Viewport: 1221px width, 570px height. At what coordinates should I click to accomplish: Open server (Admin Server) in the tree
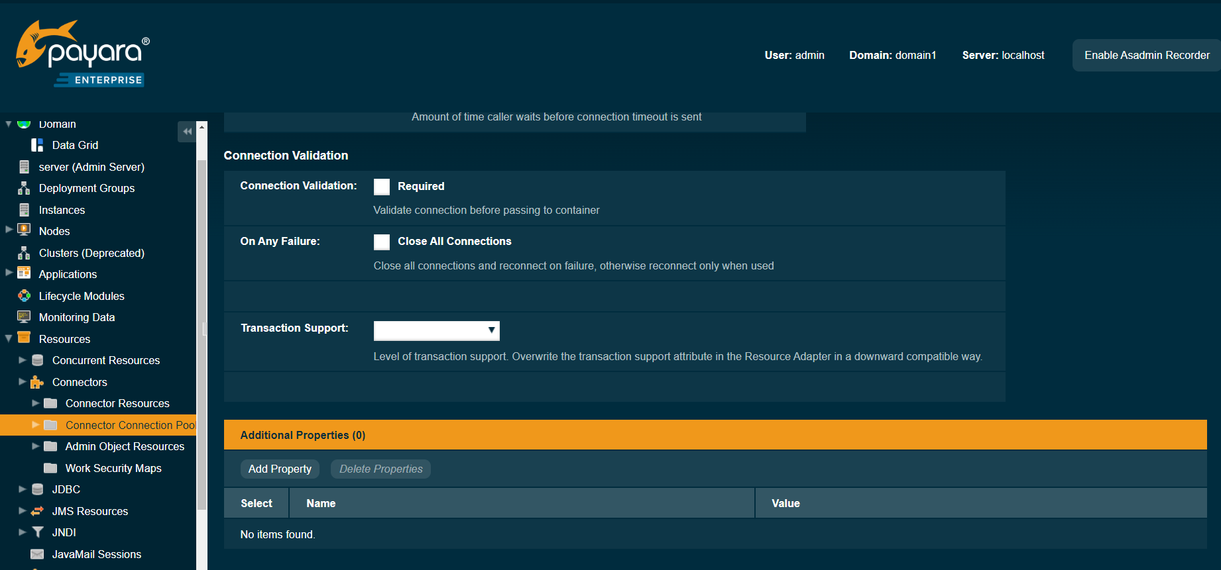91,167
